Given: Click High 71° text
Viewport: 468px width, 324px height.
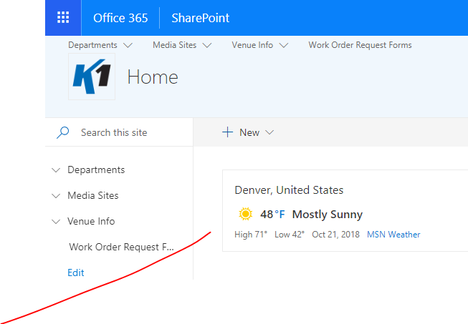Looking at the screenshot, I should [x=251, y=235].
